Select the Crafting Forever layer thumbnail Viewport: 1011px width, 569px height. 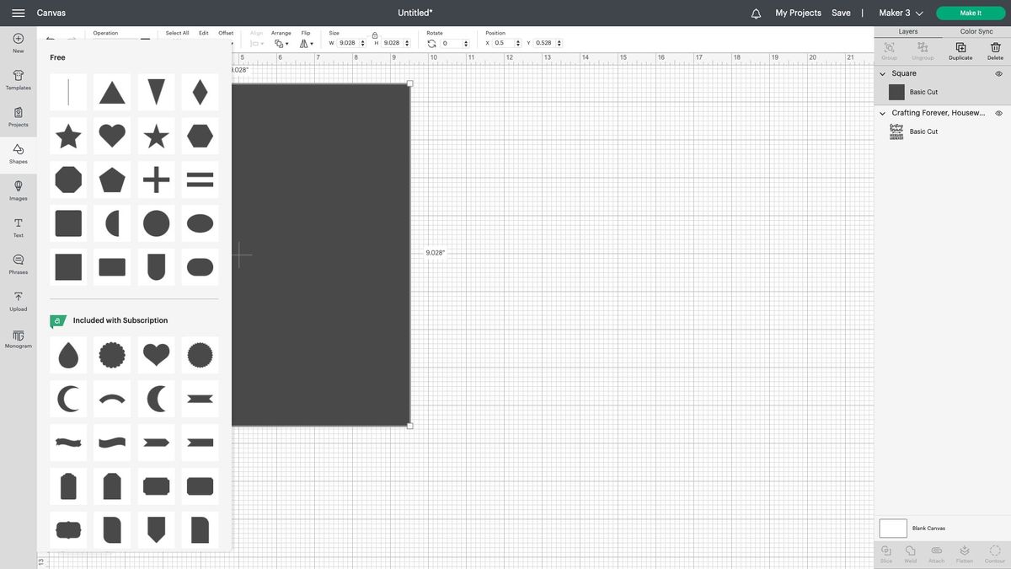point(896,132)
